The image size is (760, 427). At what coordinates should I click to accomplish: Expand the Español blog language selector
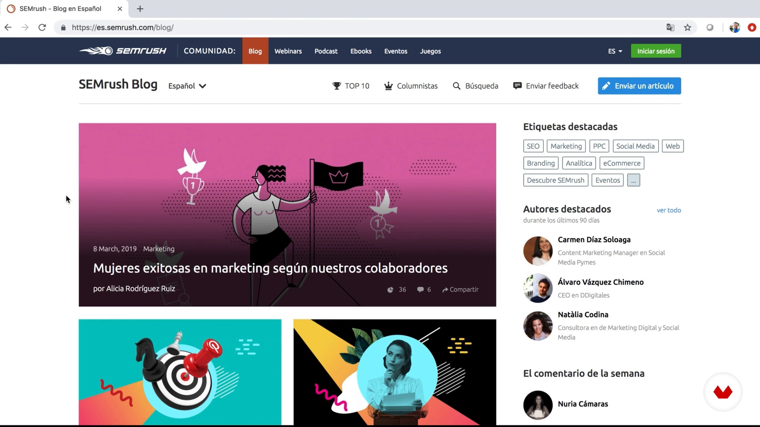(x=187, y=86)
